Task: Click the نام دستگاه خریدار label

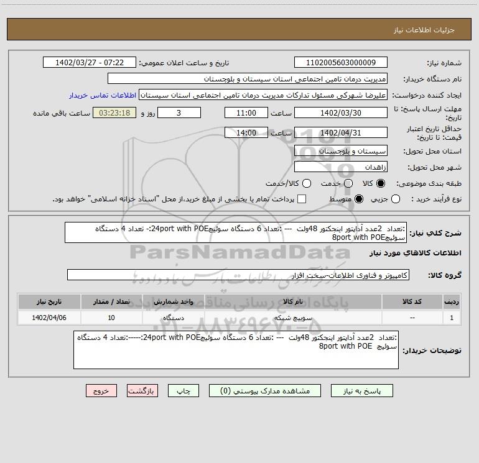Action: [x=432, y=80]
